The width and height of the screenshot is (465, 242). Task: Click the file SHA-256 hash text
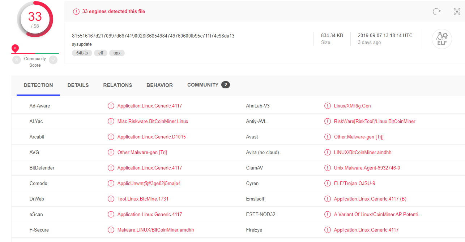(153, 36)
